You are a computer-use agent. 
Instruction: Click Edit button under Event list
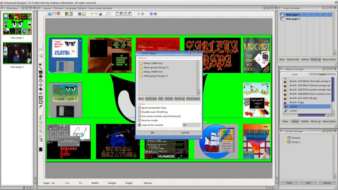point(161,99)
